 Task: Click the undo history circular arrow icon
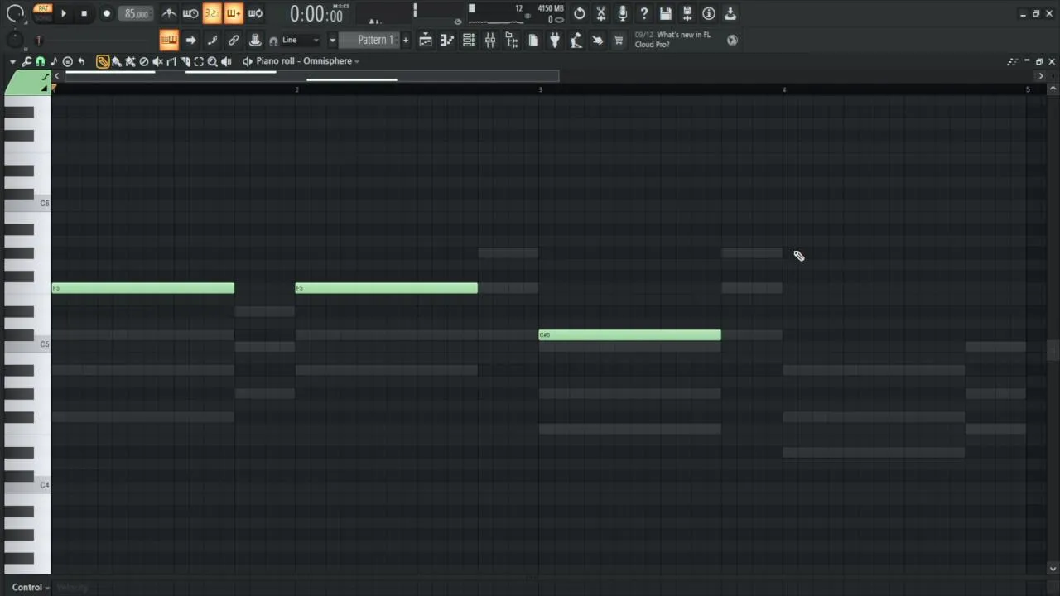580,13
